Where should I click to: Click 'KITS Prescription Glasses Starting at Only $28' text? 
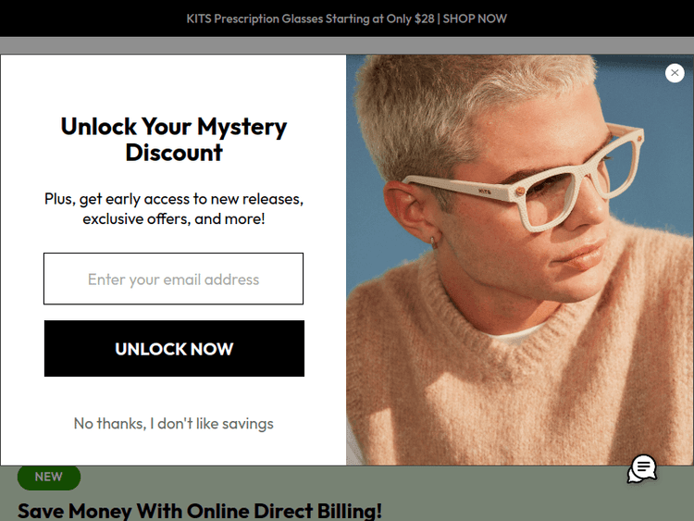310,19
